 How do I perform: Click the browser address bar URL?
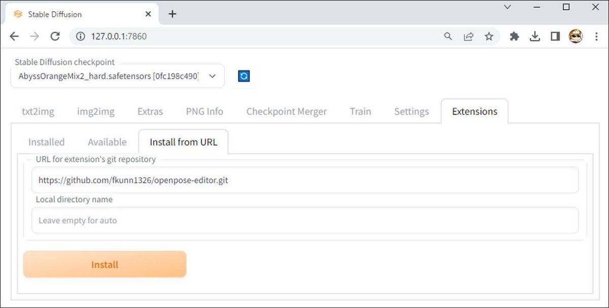pyautogui.click(x=119, y=36)
